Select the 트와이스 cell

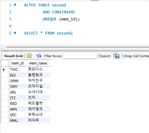(39, 70)
